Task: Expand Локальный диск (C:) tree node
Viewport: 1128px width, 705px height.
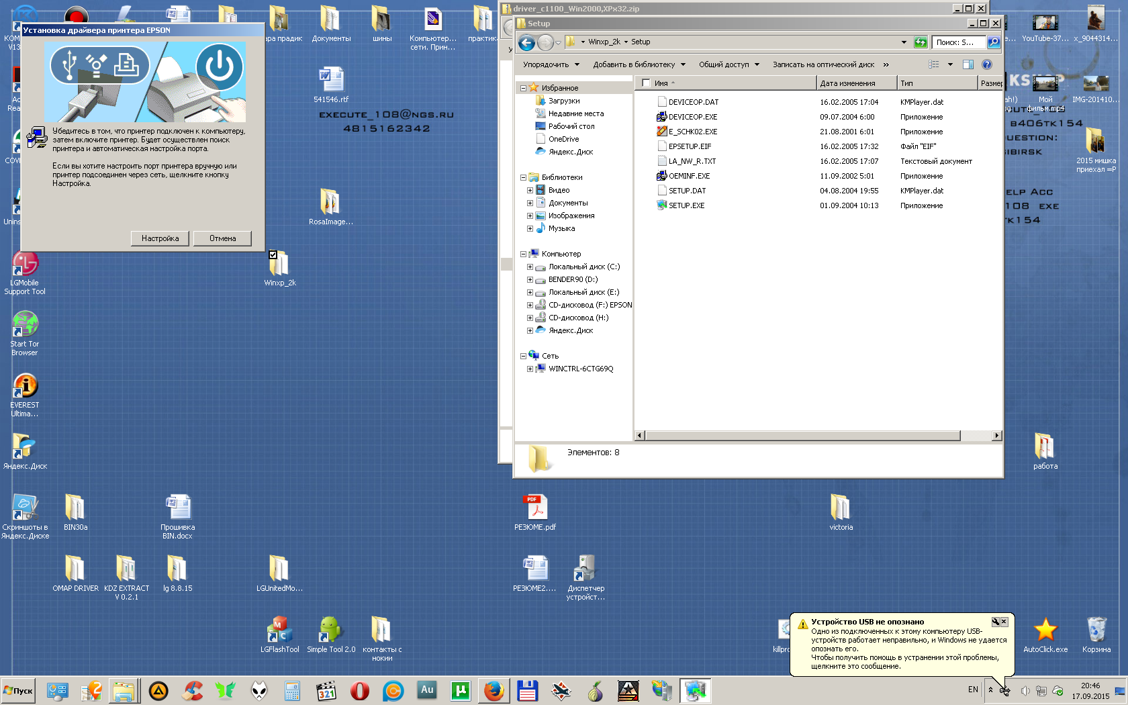Action: [x=530, y=267]
